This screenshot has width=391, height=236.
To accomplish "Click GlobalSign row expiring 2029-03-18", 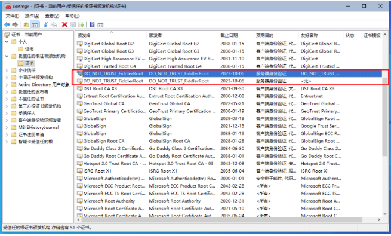I will 229,118.
